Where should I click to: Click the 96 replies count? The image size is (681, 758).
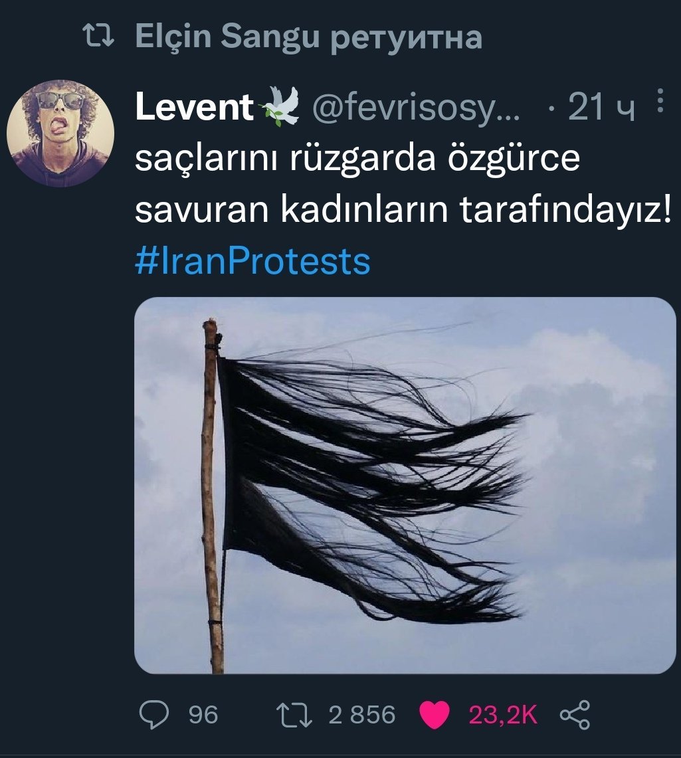203,715
